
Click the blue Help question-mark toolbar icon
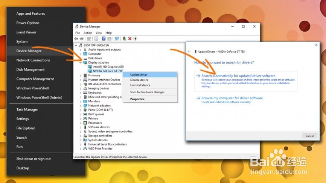tap(104, 39)
